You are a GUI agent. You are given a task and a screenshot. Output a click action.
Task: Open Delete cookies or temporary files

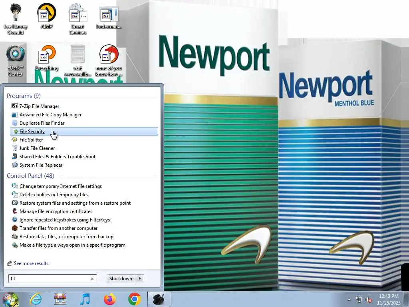(x=84, y=195)
